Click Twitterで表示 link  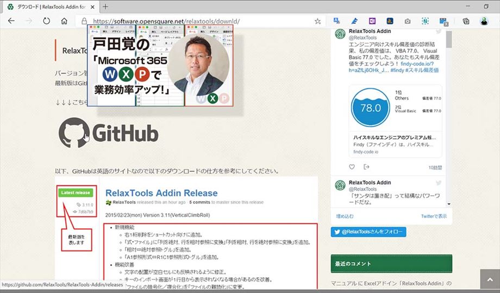[x=434, y=216]
